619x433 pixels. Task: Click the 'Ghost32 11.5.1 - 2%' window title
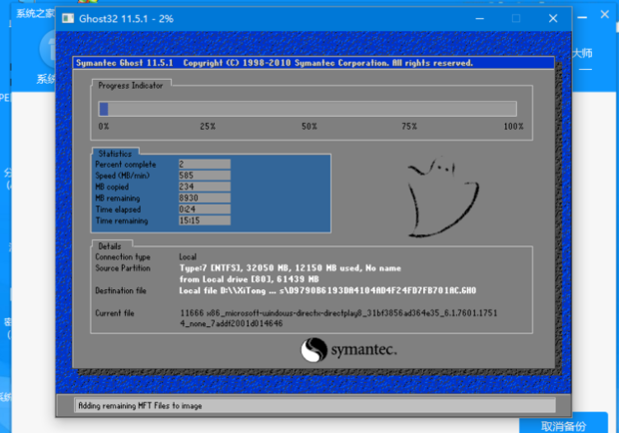(x=126, y=19)
